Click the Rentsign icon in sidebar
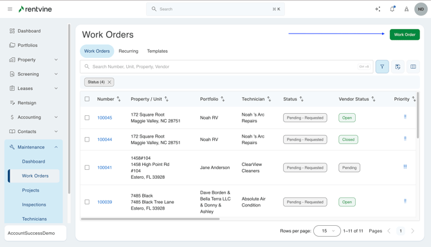 [12, 103]
